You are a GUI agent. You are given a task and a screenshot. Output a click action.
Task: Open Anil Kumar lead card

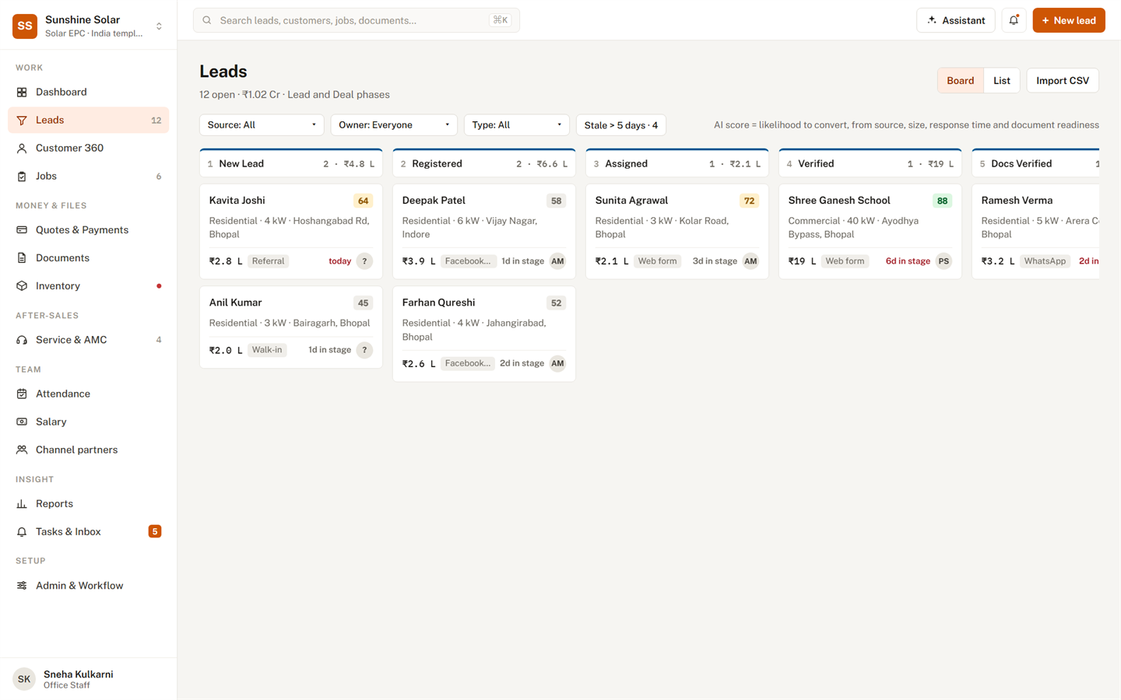click(x=291, y=327)
